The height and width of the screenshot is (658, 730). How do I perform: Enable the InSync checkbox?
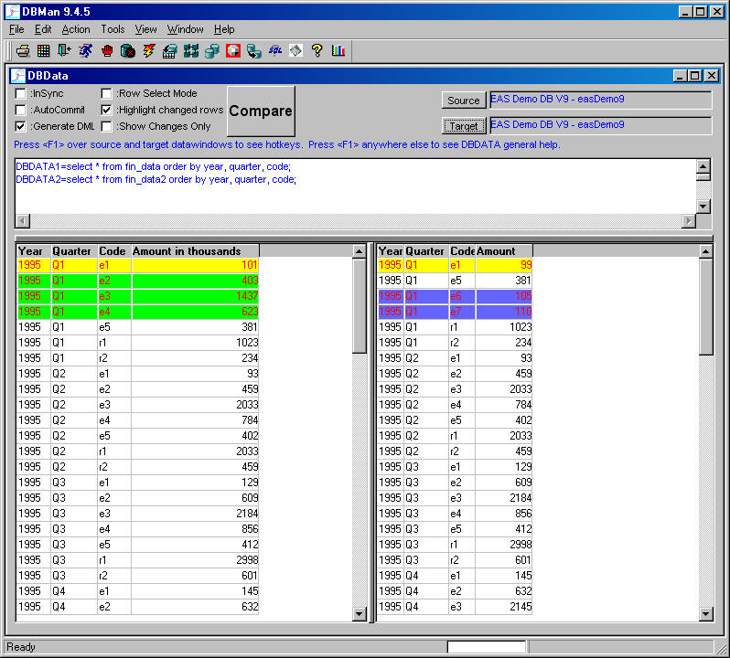pos(21,93)
